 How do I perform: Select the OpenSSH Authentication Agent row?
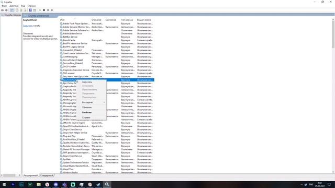(107, 126)
